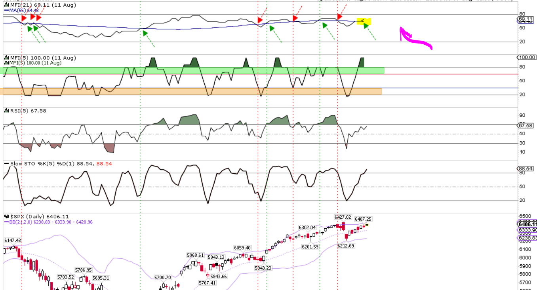Click the 5943.13 price label

pos(217,257)
